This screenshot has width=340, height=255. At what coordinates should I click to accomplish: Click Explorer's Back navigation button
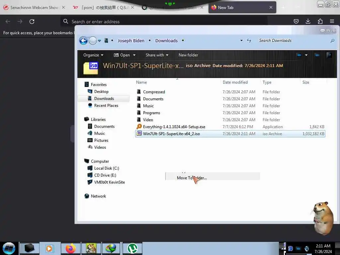tap(83, 41)
